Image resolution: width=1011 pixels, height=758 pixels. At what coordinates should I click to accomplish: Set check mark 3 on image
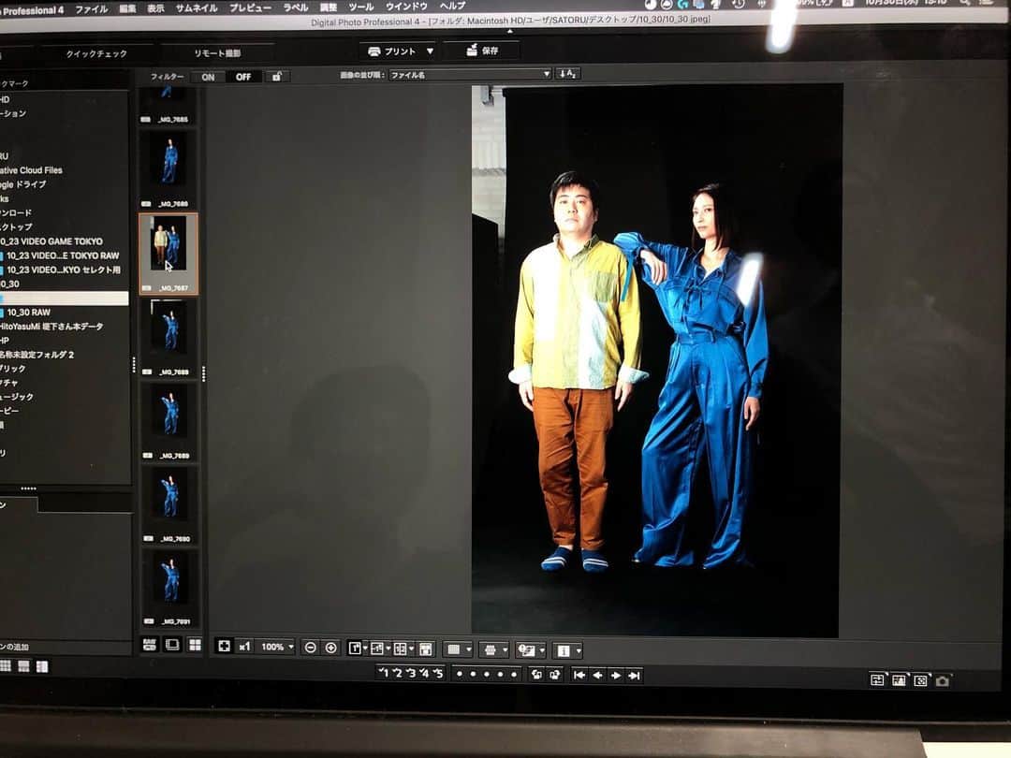coord(411,674)
